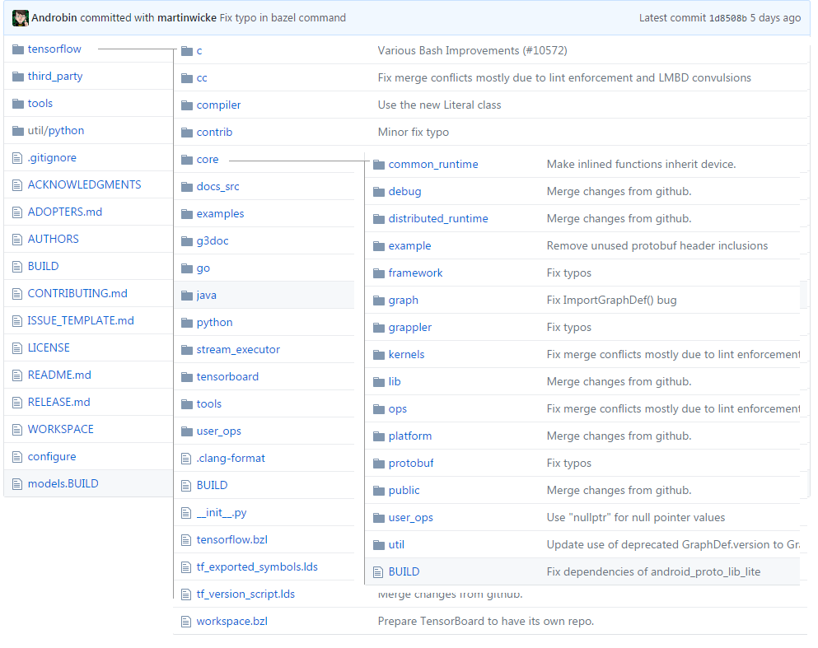Viewport: 818px width, 648px height.
Task: Click folder icon beside third_party
Action: 18,76
